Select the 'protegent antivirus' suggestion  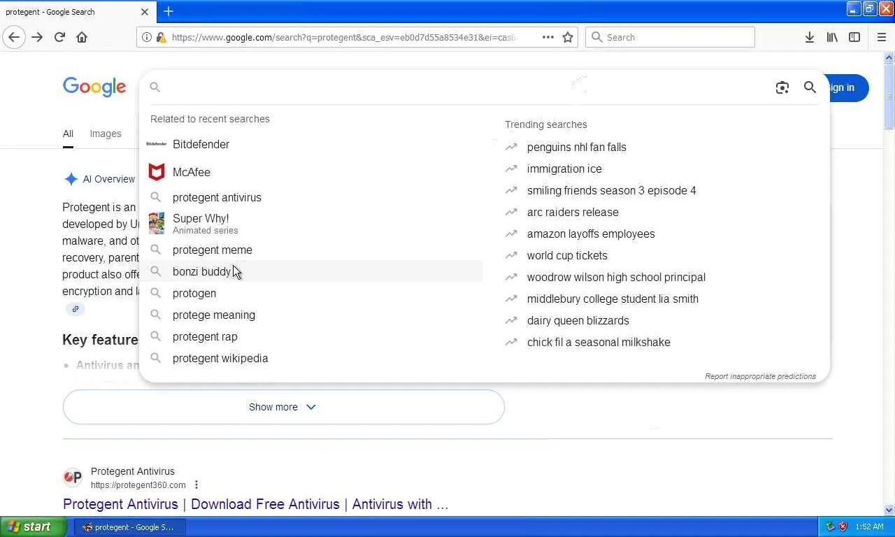217,197
